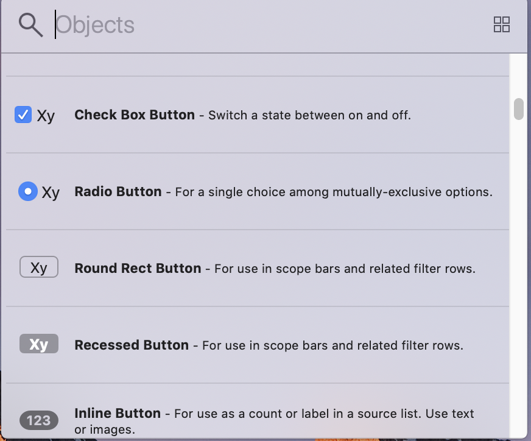Select the Radio Button title
The width and height of the screenshot is (531, 441).
coord(118,192)
